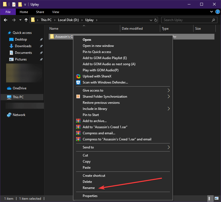
Task: Click the New folder quick access icon
Action: [x=20, y=4]
